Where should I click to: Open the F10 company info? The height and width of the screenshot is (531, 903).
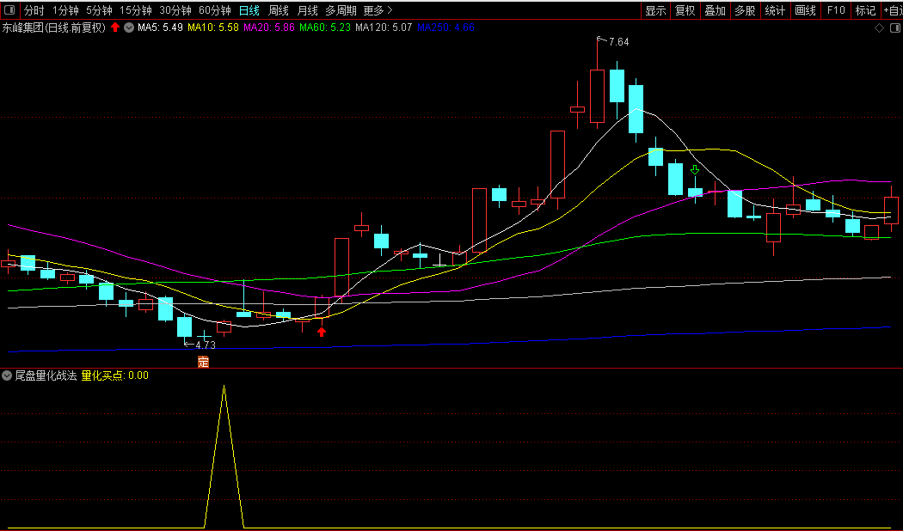point(836,10)
